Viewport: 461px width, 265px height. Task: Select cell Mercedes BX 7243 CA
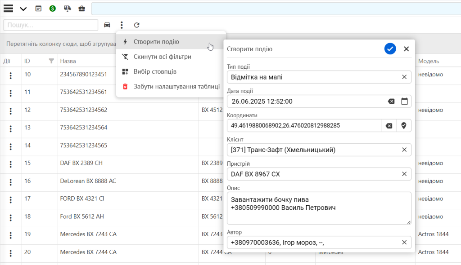[x=88, y=234]
